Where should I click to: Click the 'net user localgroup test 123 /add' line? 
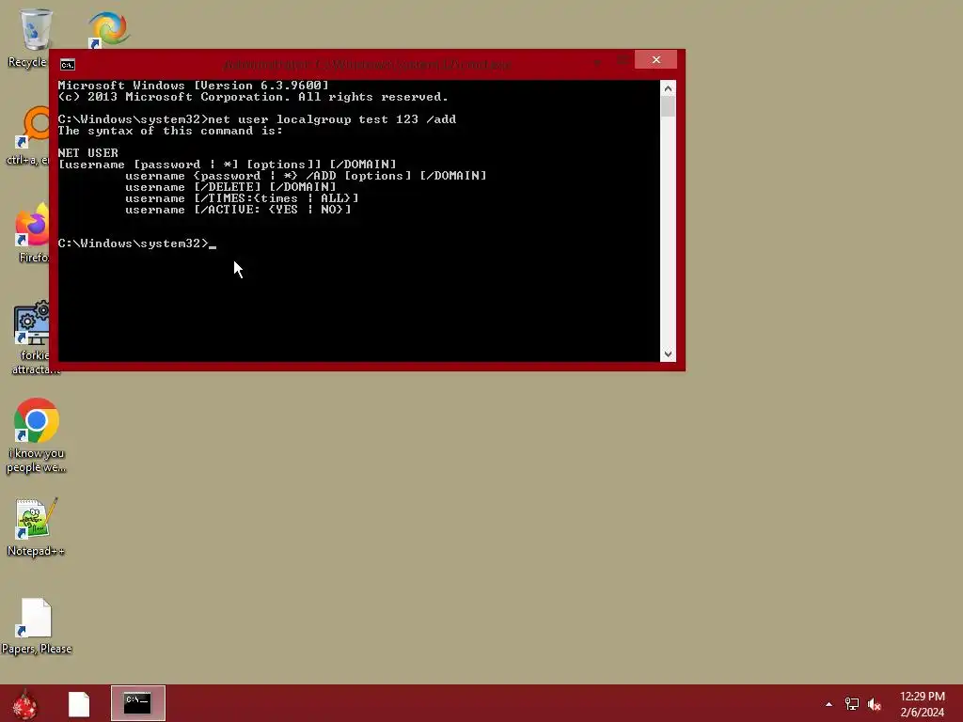tap(332, 119)
